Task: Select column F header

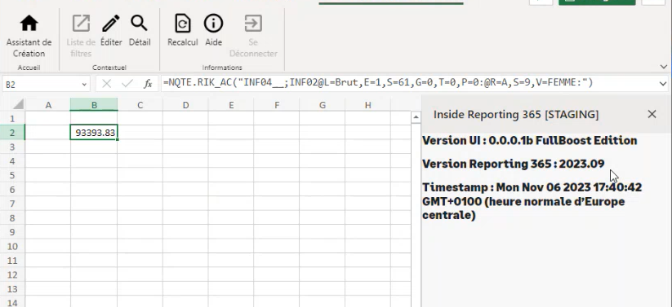Action: (x=277, y=105)
